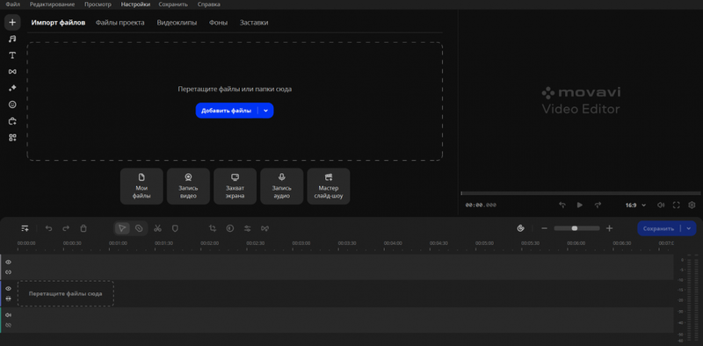Open the More tools grid icon
Screen dimensions: 703x346
pyautogui.click(x=12, y=138)
